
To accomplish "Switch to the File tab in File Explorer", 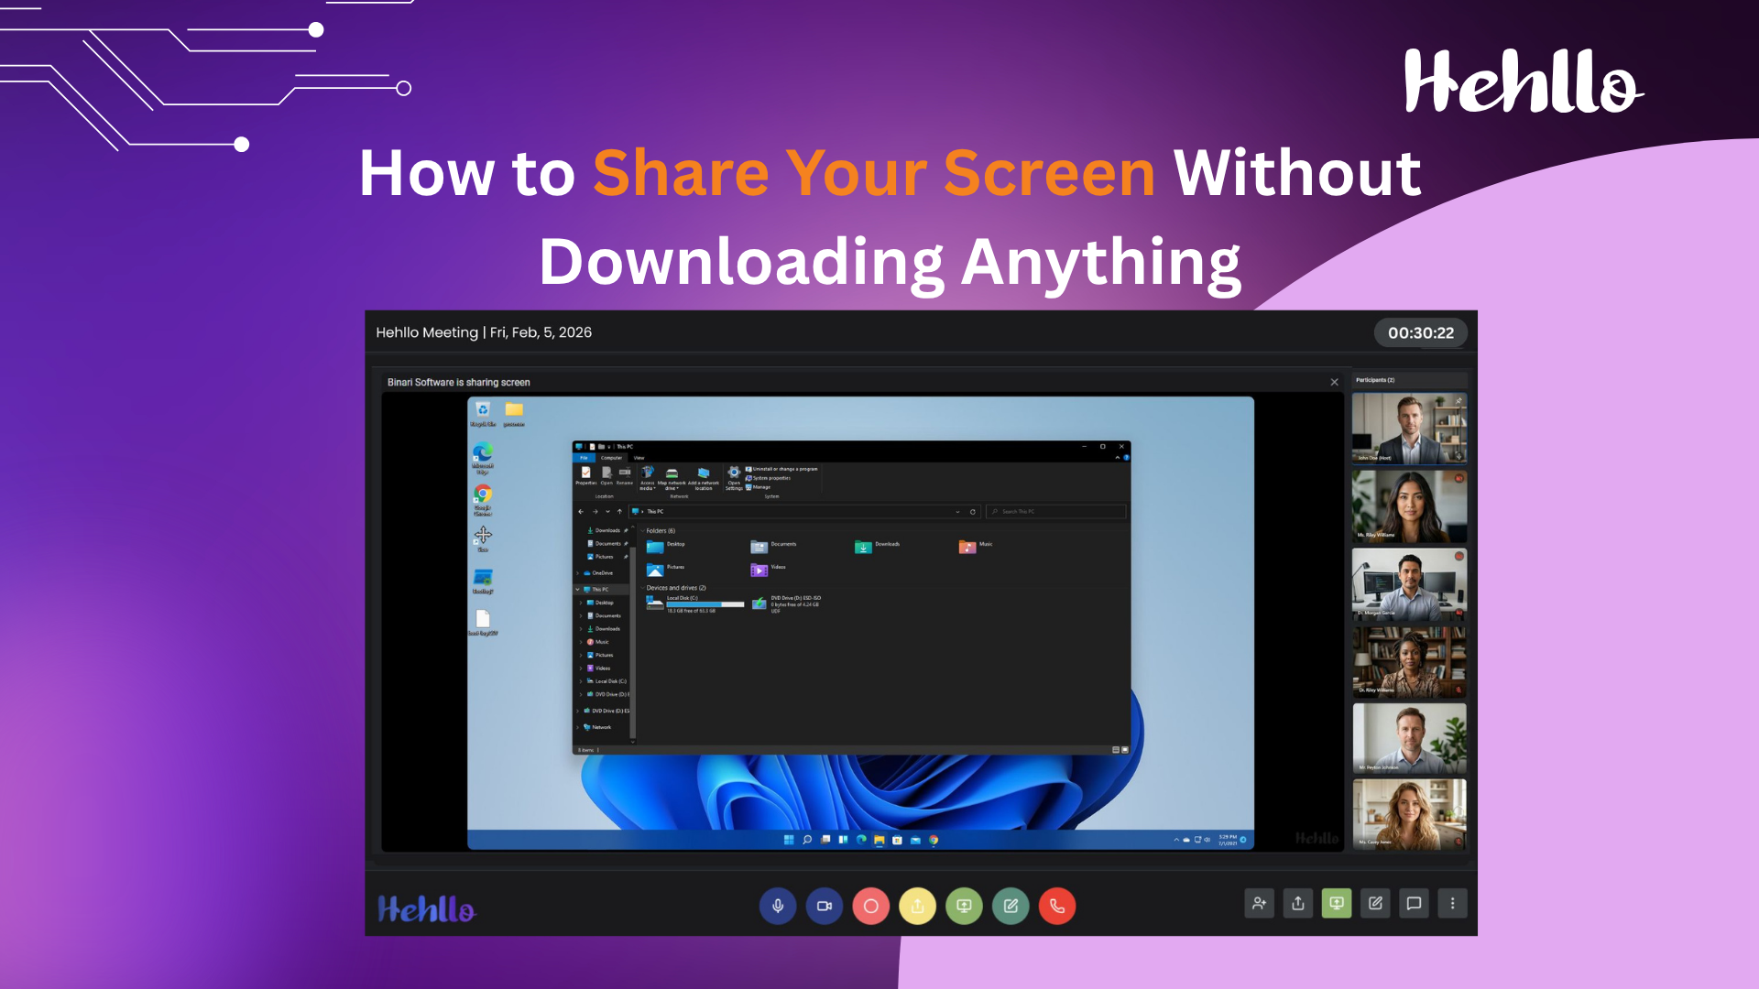I will [x=584, y=458].
